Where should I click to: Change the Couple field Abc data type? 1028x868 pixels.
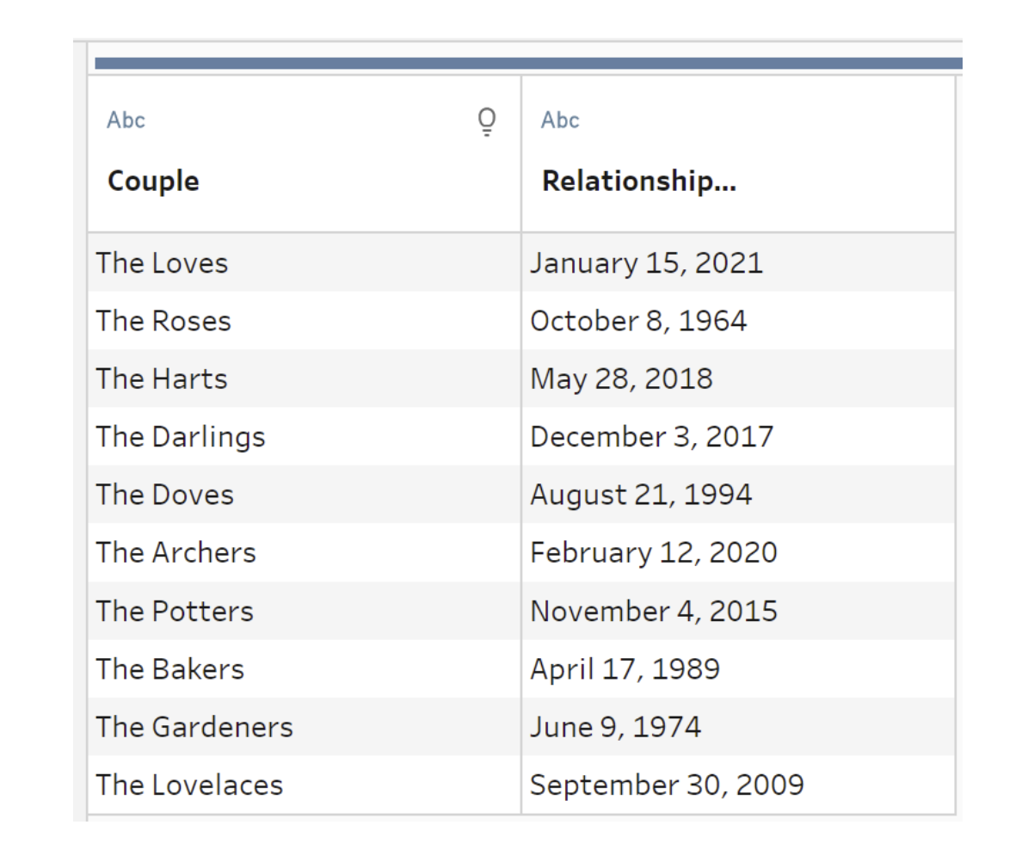tap(126, 120)
